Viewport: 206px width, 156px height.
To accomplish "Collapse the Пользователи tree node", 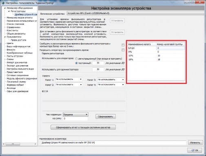I will 5,37.
